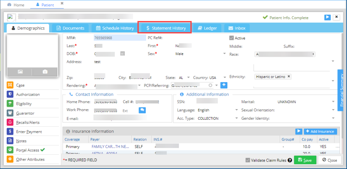Switch to the Demographics tab
This screenshot has width=347, height=169.
[28, 28]
